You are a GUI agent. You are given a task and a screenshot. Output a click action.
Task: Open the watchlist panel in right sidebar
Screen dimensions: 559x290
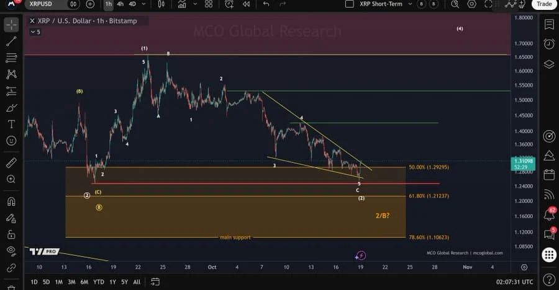click(549, 24)
